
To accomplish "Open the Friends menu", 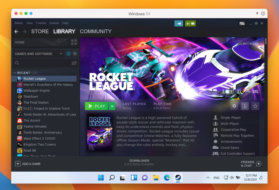I will pos(41,23).
